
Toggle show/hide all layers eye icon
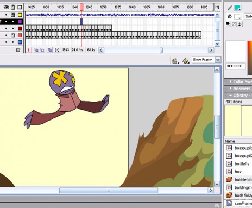(7, 7)
